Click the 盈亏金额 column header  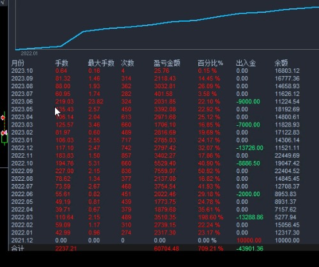point(167,63)
